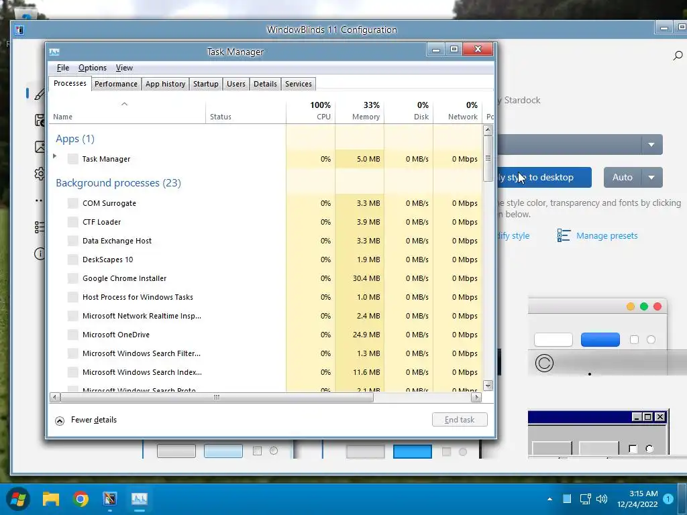Select Microsoft Windows Search Filter row

coord(265,353)
